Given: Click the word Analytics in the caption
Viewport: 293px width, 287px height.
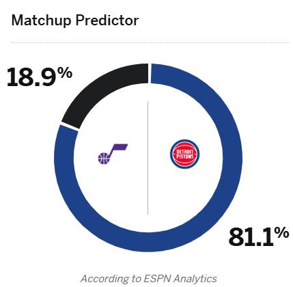Looking at the screenshot, I should point(195,279).
